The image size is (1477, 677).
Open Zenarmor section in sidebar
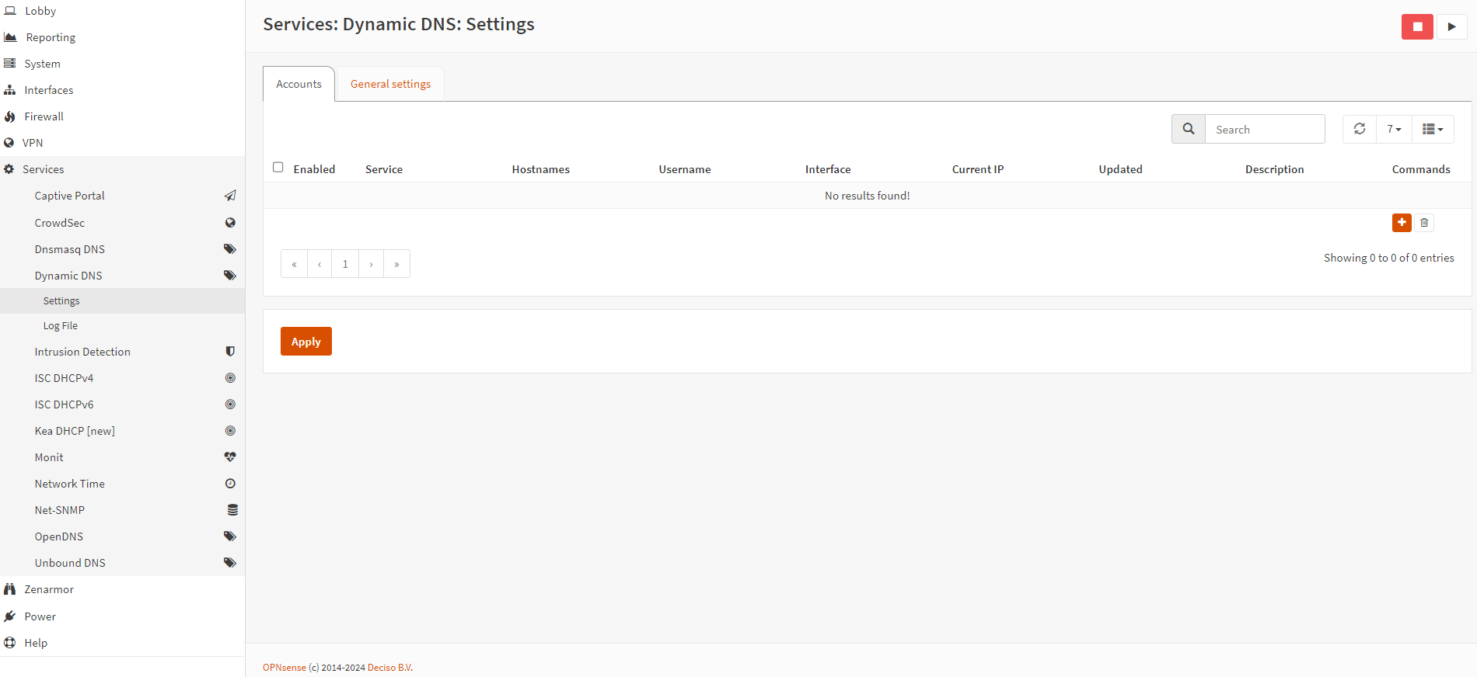(48, 589)
